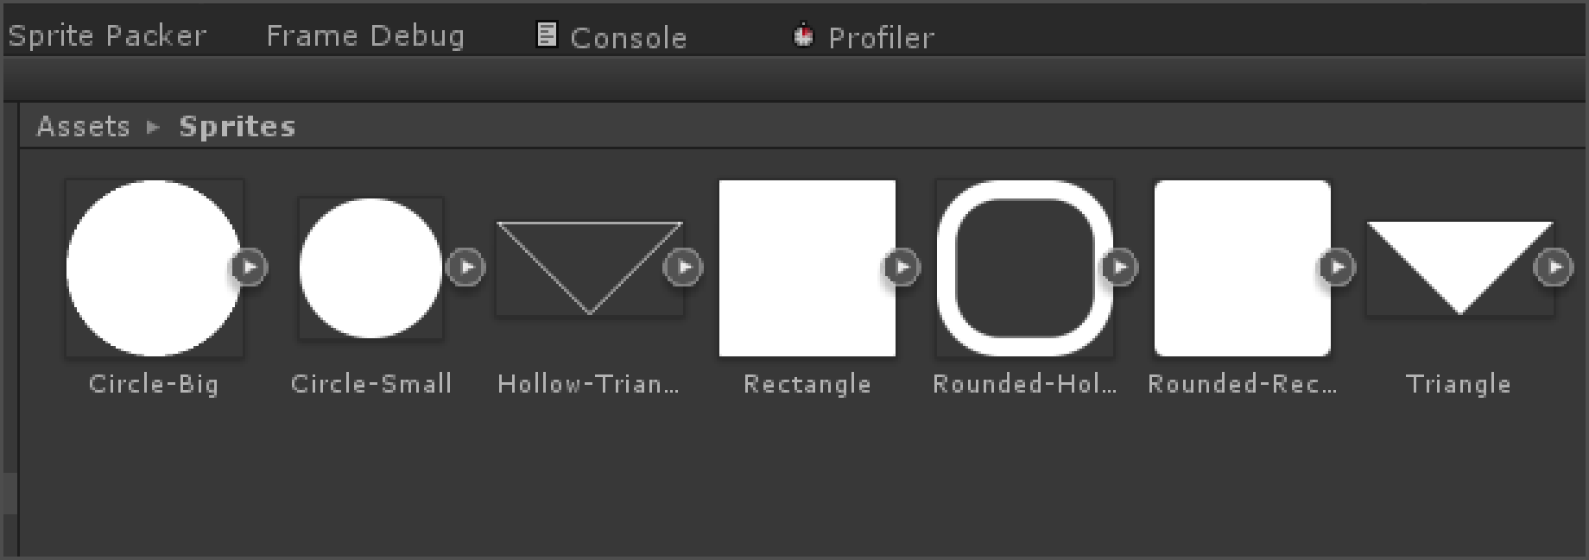The image size is (1589, 560).
Task: Select the Rounded-Rectangle sprite thumbnail
Action: 1243,268
